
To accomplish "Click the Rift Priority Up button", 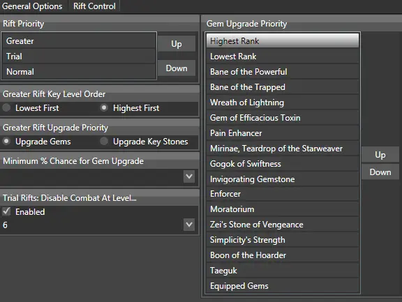I will [x=177, y=44].
